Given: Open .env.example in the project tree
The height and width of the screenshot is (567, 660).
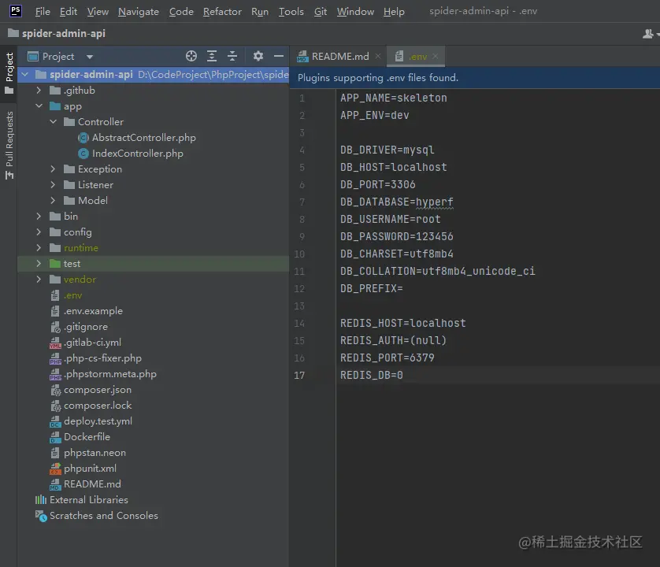Looking at the screenshot, I should coord(93,311).
